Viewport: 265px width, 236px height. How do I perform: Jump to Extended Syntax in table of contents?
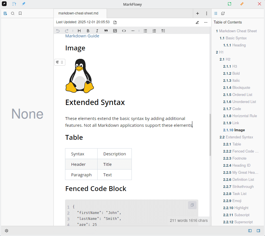point(239,137)
